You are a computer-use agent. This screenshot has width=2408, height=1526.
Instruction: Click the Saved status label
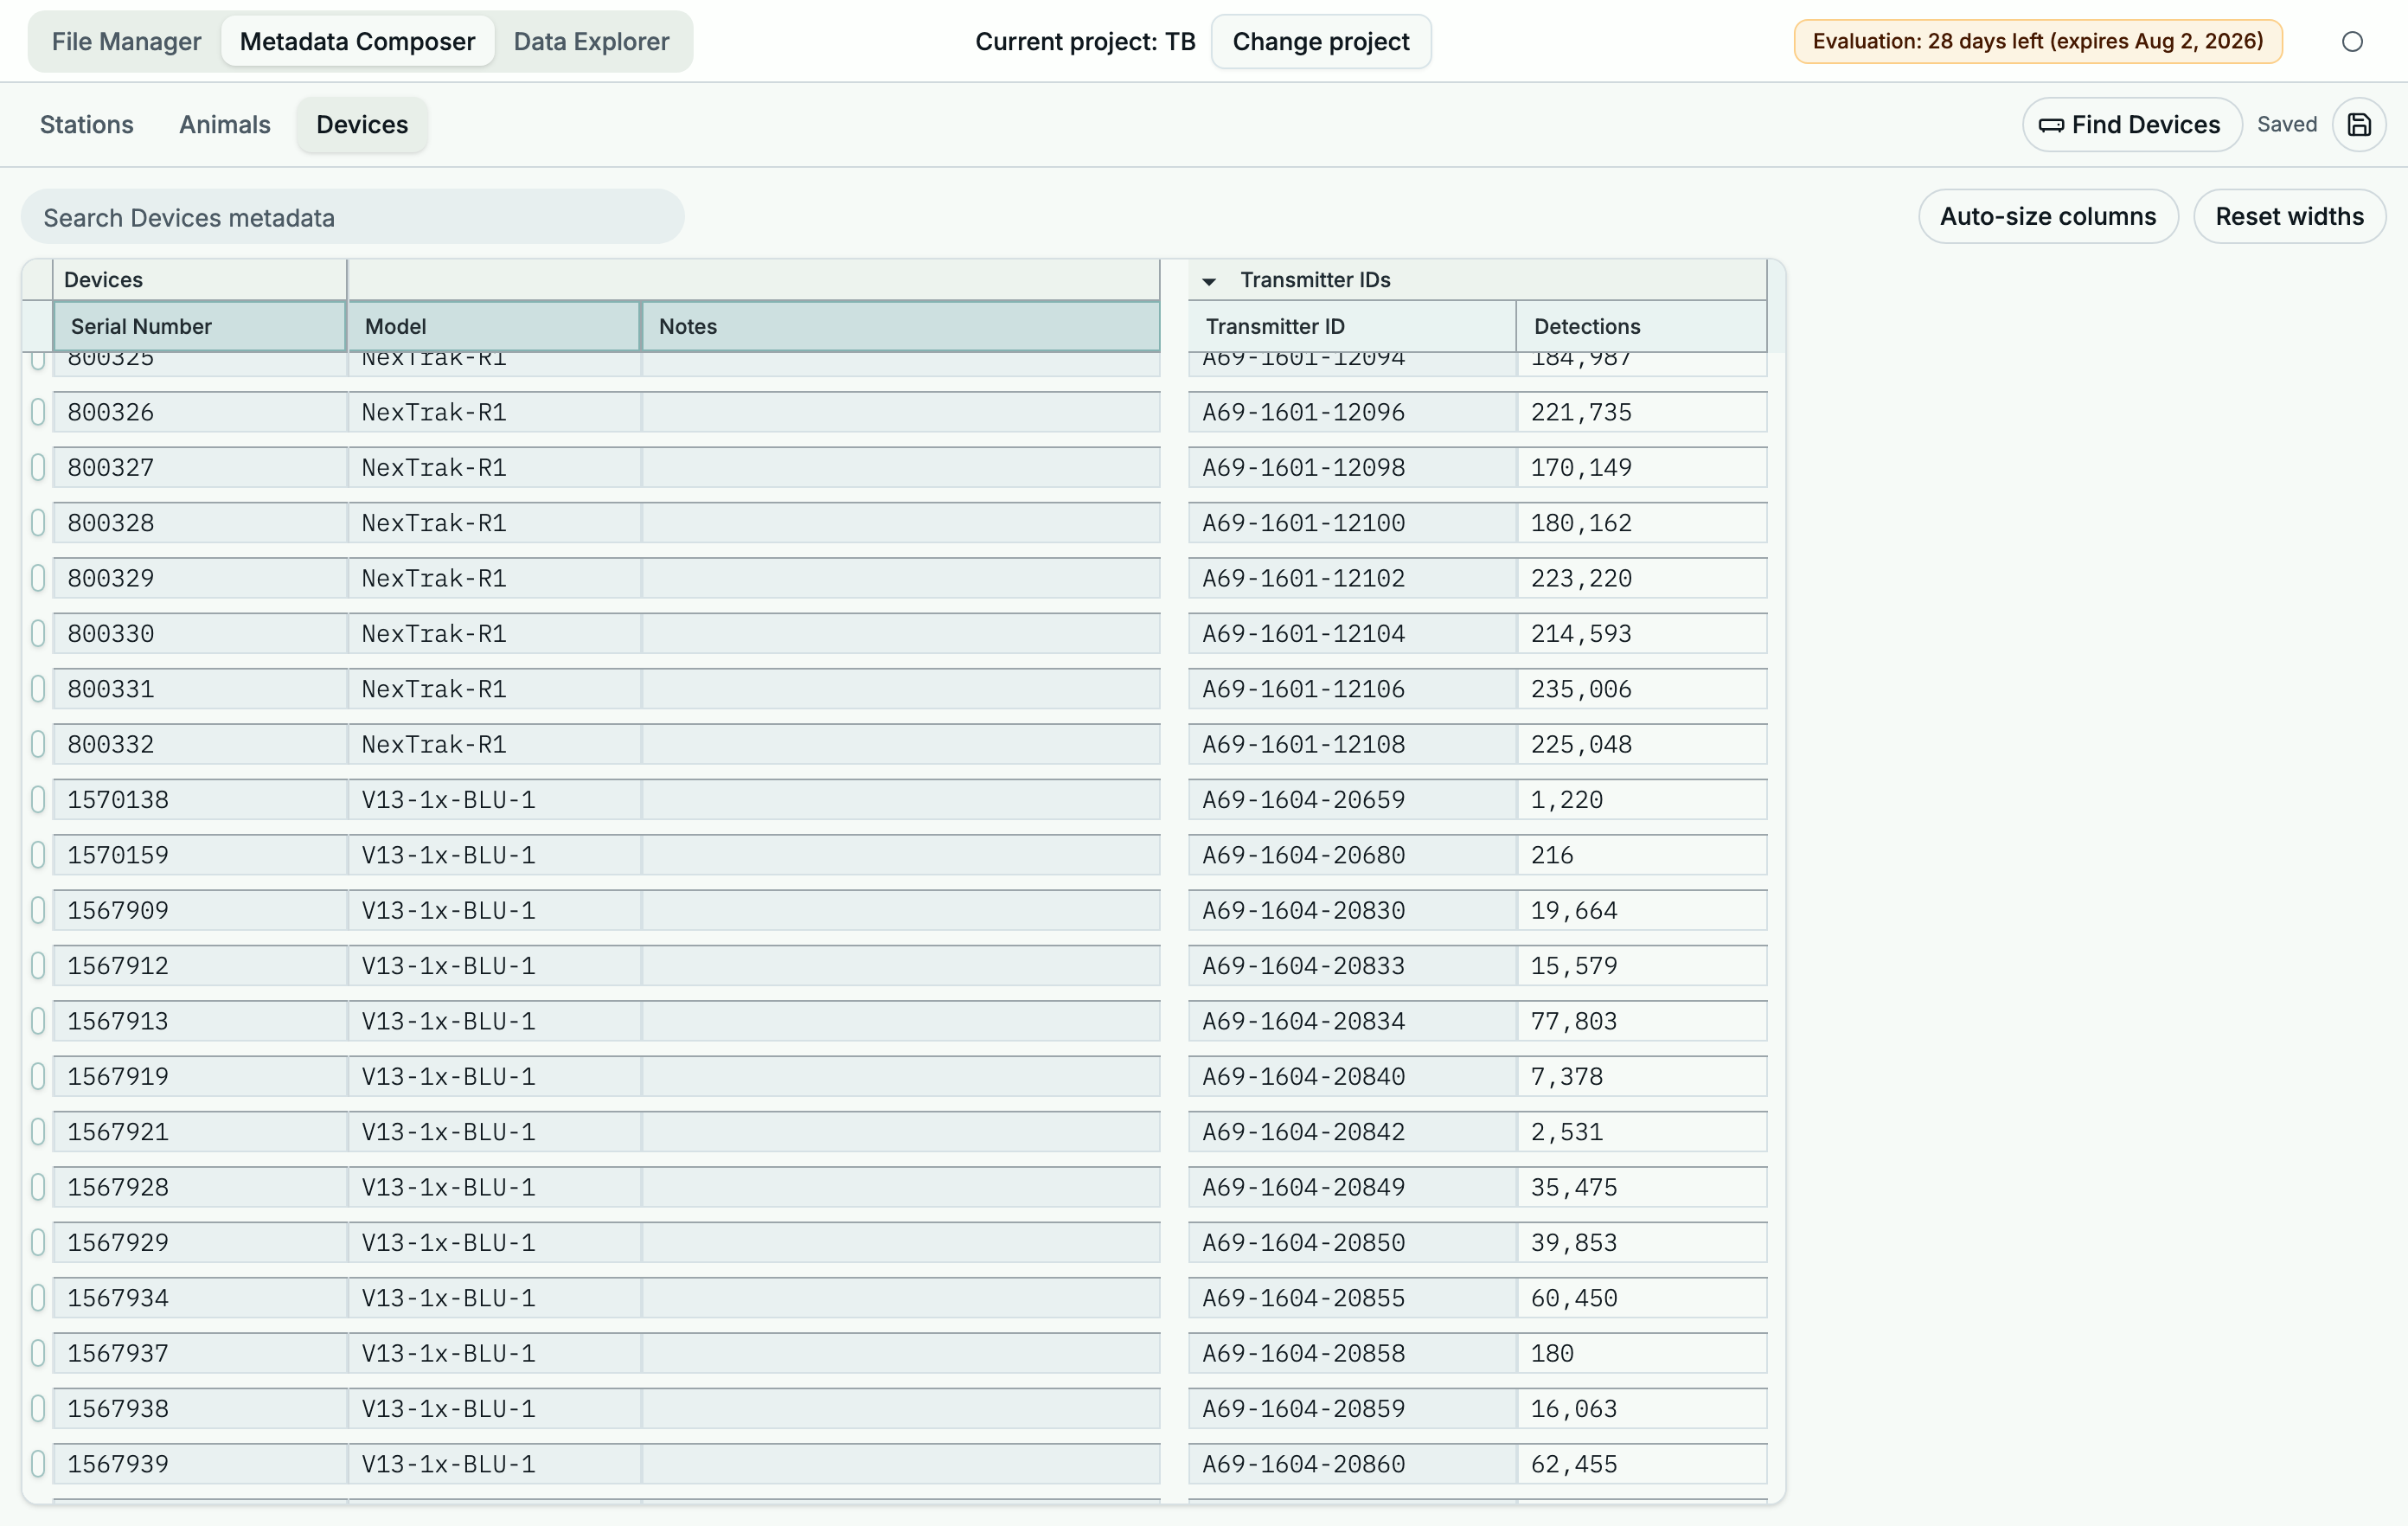2286,124
